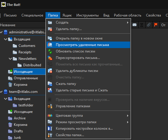168x140 pixels.
Task: Select Исходящие under team@ritlabs.com
Action: pyautogui.click(x=23, y=112)
